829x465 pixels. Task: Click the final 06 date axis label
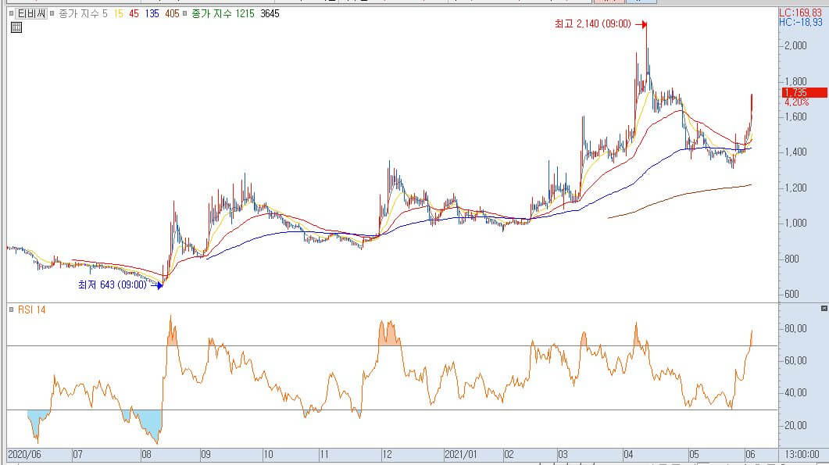(x=750, y=454)
